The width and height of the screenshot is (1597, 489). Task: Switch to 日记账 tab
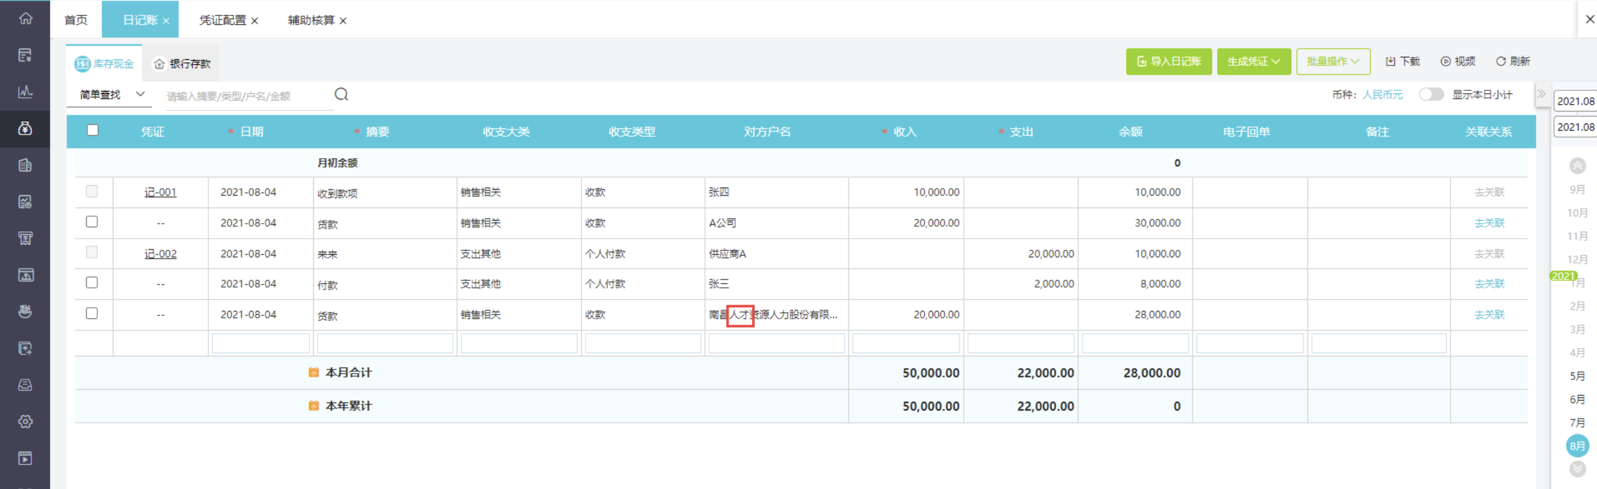[x=140, y=20]
